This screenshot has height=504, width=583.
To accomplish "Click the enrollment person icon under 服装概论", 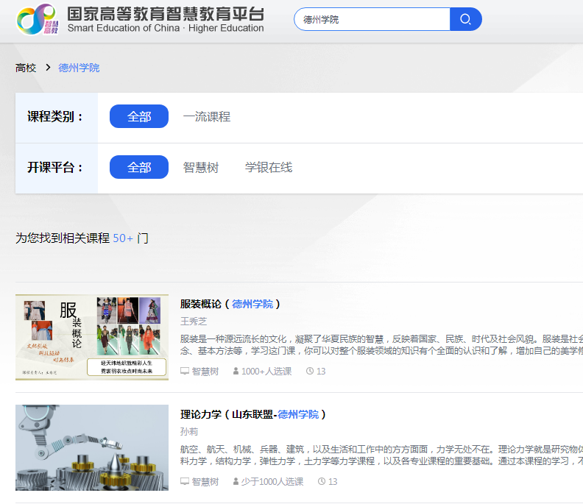I will tap(236, 372).
